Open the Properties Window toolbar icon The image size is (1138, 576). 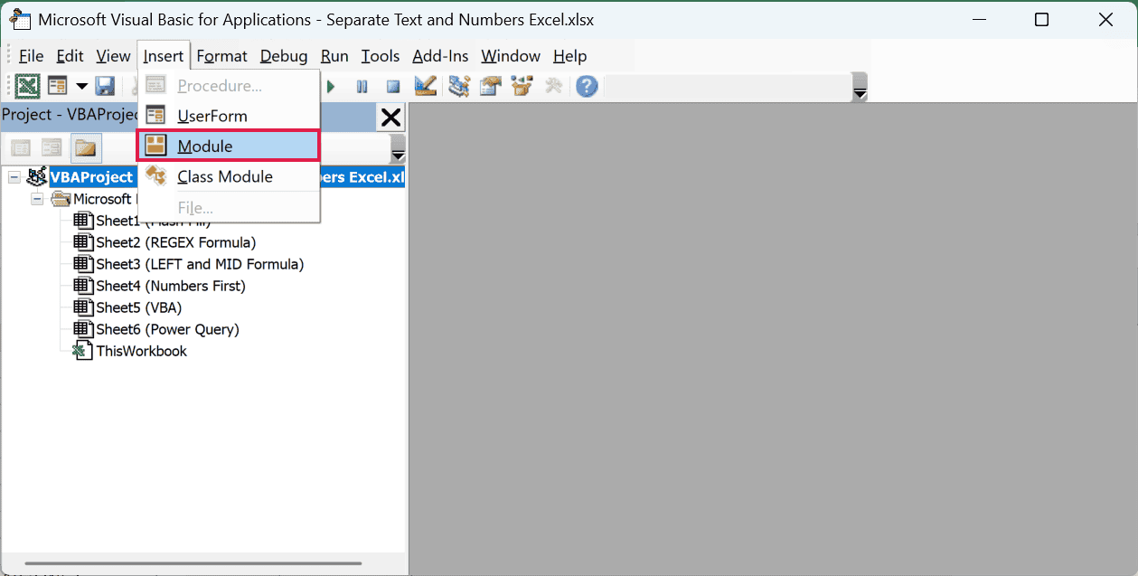point(491,86)
